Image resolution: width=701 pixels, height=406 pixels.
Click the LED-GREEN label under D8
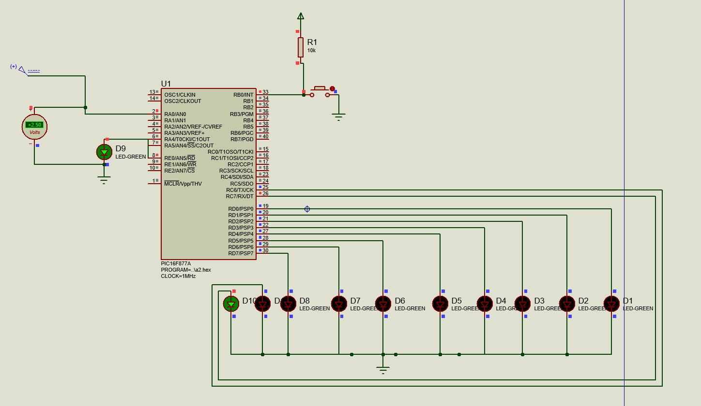(x=315, y=308)
